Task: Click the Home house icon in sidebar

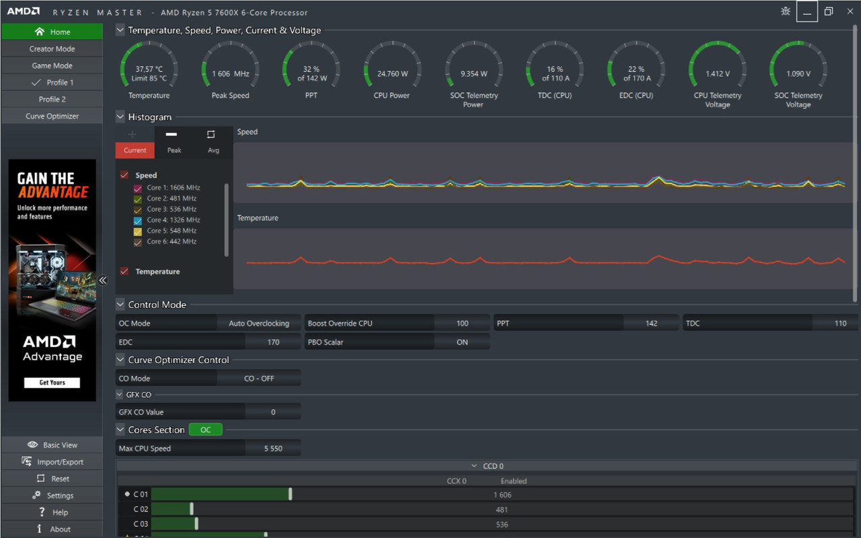Action: pos(39,32)
